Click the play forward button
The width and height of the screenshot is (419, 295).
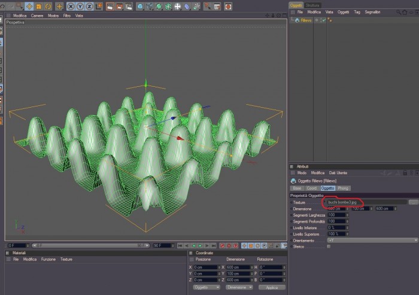point(200,245)
